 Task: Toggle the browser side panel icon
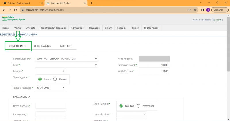click(202, 10)
